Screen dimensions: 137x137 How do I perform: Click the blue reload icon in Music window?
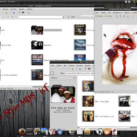(x=14, y=13)
